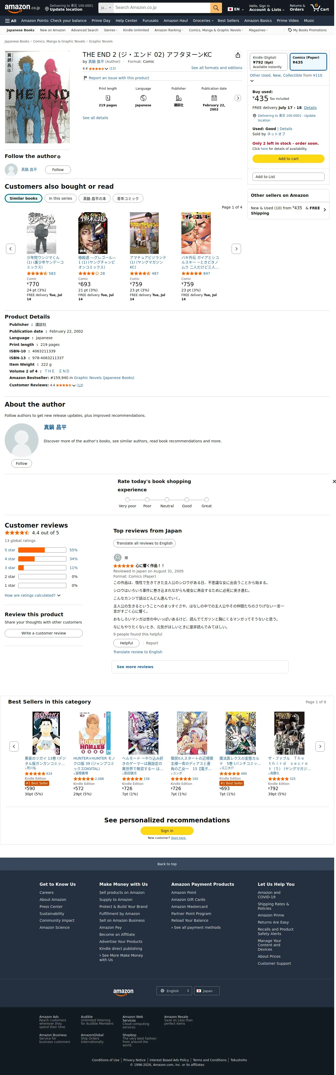Expand the Amazon Ranking dropdown
The height and width of the screenshot is (1075, 336).
[169, 30]
